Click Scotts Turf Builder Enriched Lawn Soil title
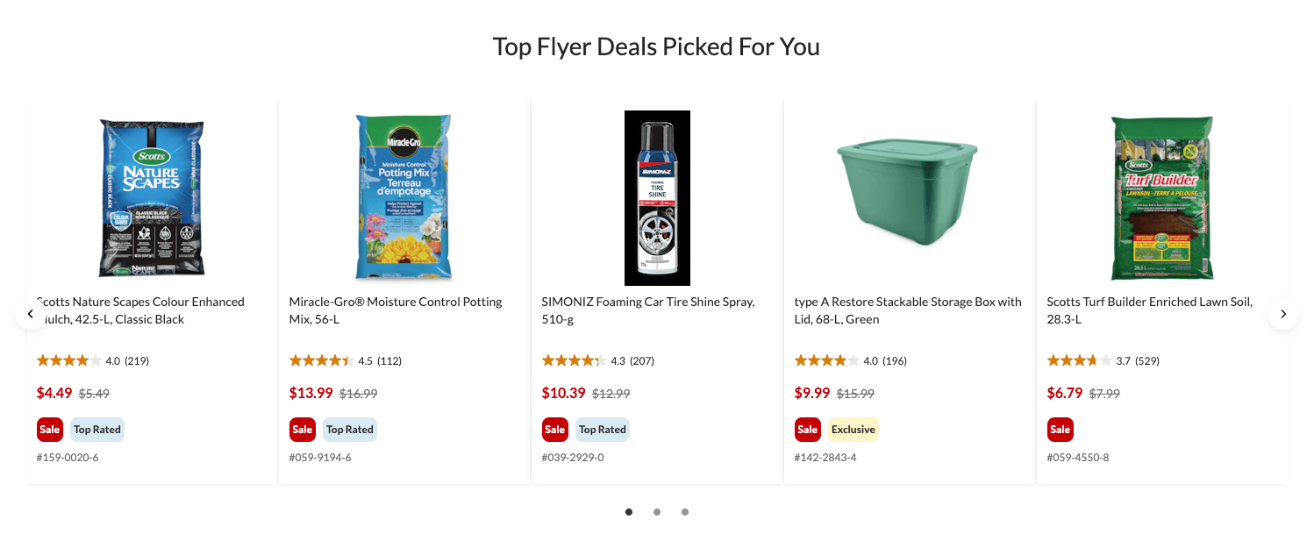Image resolution: width=1314 pixels, height=548 pixels. 1149,310
